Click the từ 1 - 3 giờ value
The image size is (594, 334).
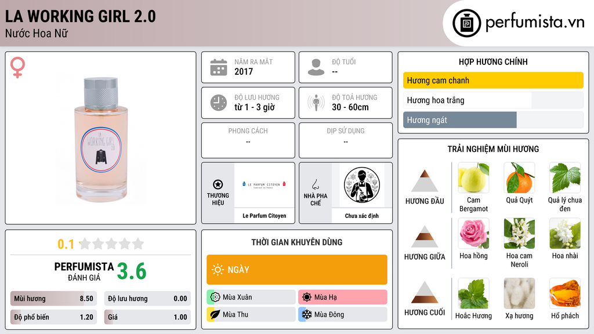(x=255, y=107)
